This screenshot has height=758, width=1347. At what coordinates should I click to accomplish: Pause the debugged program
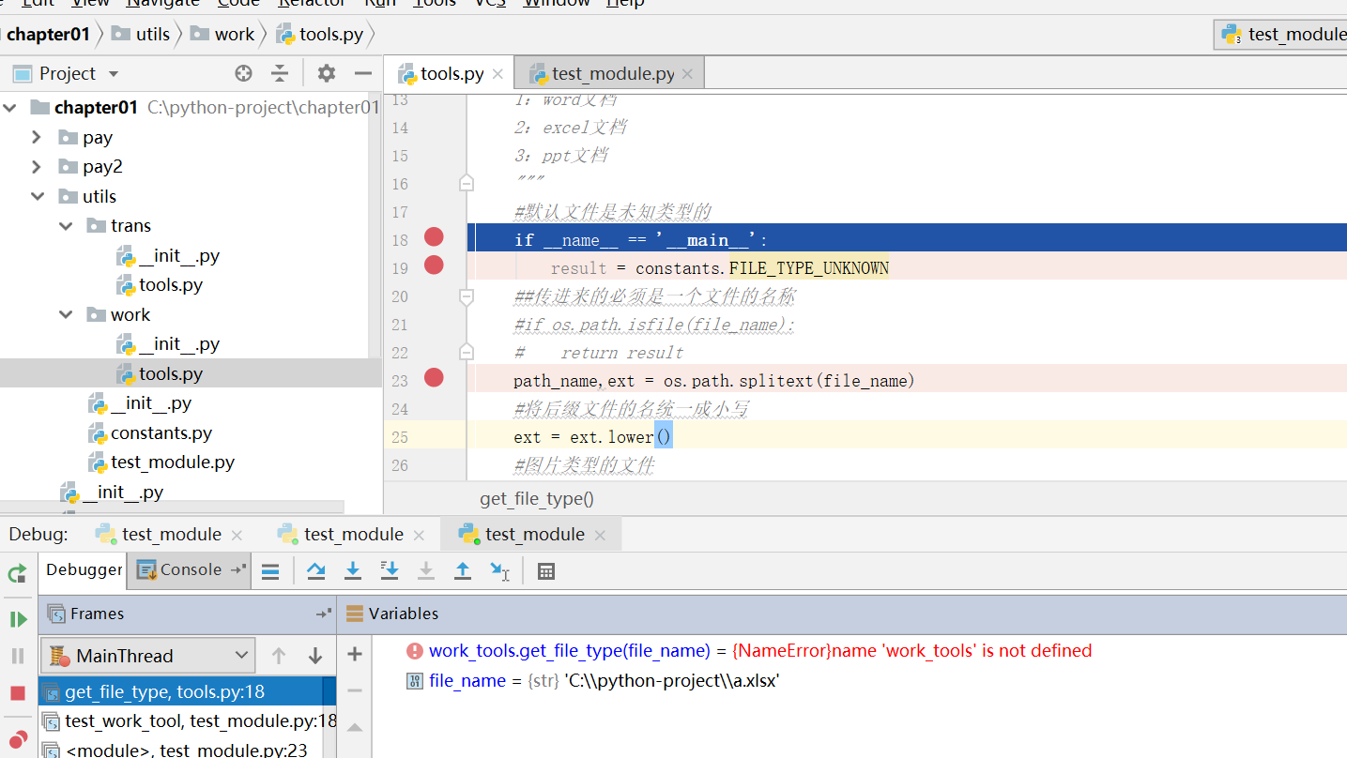tap(17, 656)
